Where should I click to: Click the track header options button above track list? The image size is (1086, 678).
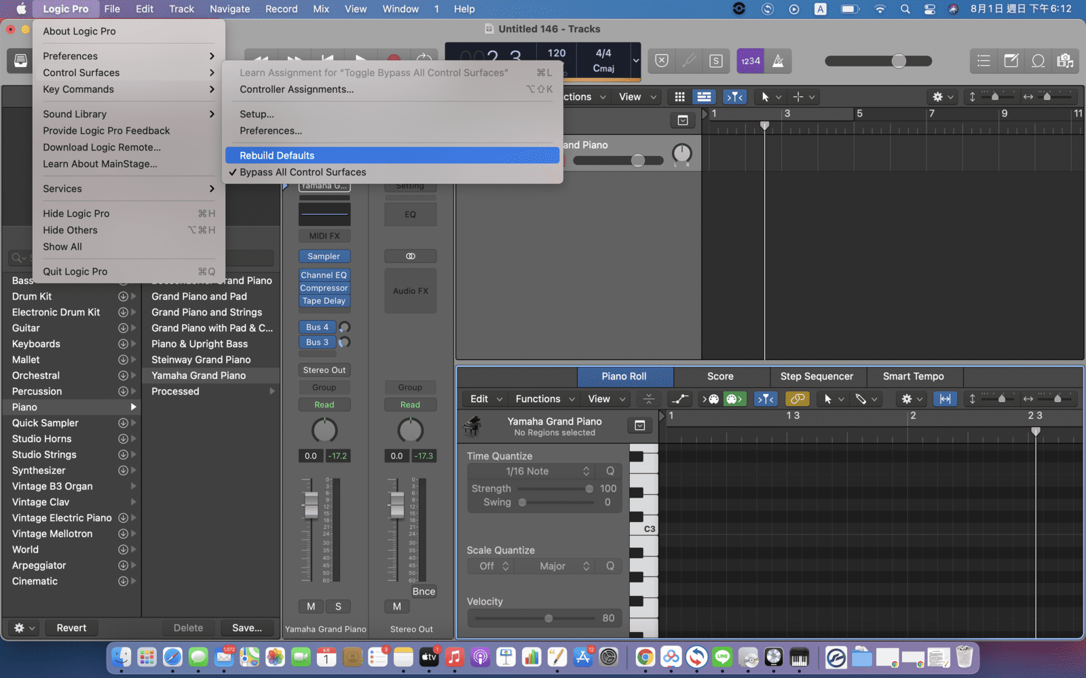click(x=683, y=121)
